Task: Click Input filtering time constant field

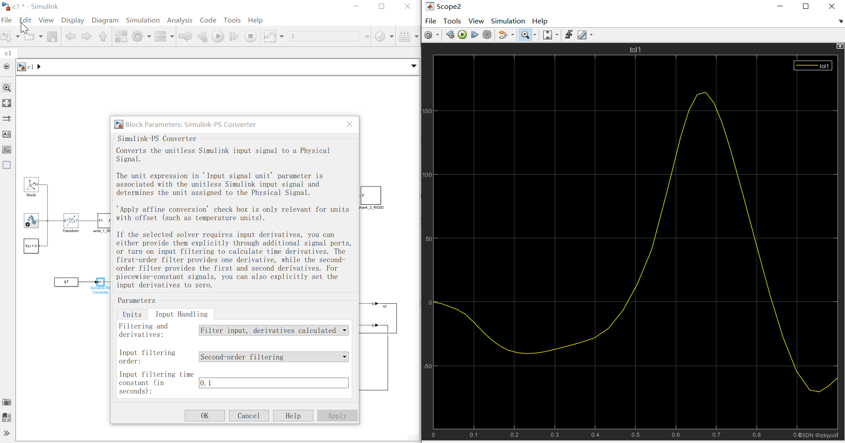Action: (274, 383)
